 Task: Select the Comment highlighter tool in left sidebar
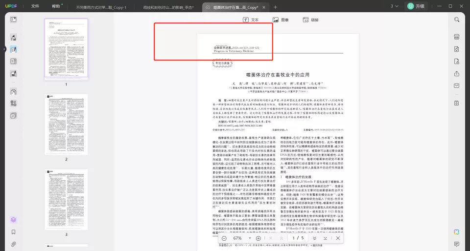[x=13, y=37]
